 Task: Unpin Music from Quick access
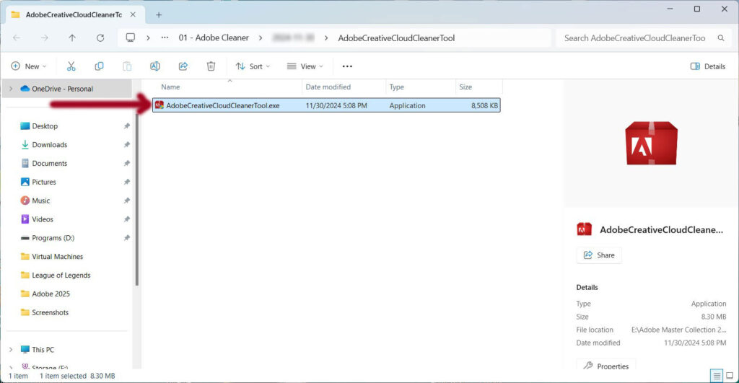pyautogui.click(x=127, y=201)
